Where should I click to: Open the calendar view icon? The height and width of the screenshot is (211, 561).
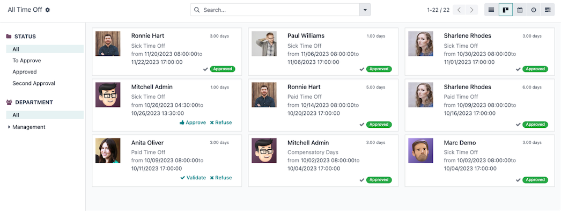point(520,10)
